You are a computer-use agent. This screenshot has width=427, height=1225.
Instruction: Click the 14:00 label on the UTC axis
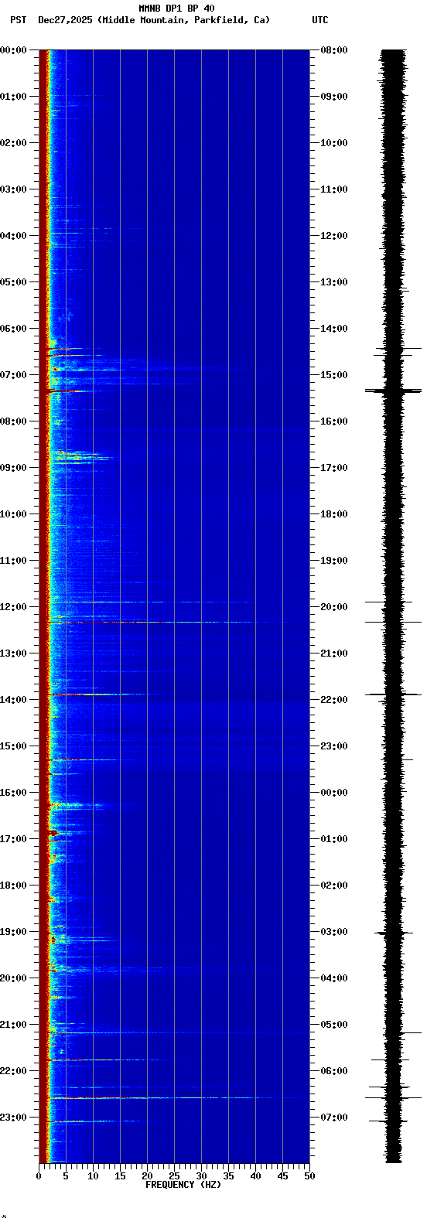pyautogui.click(x=334, y=329)
